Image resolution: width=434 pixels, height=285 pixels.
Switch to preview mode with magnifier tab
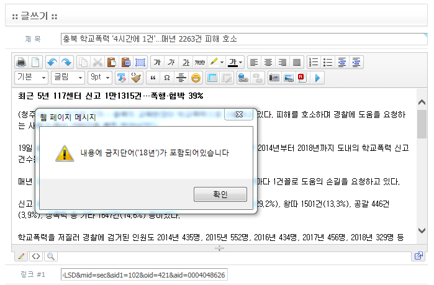click(x=50, y=256)
